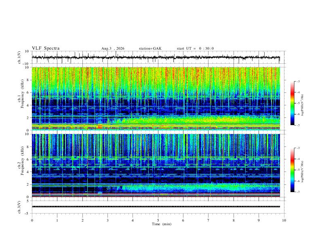Click the "-7" label below the lower colorbar
The height and width of the screenshot is (247, 320).
298,192
